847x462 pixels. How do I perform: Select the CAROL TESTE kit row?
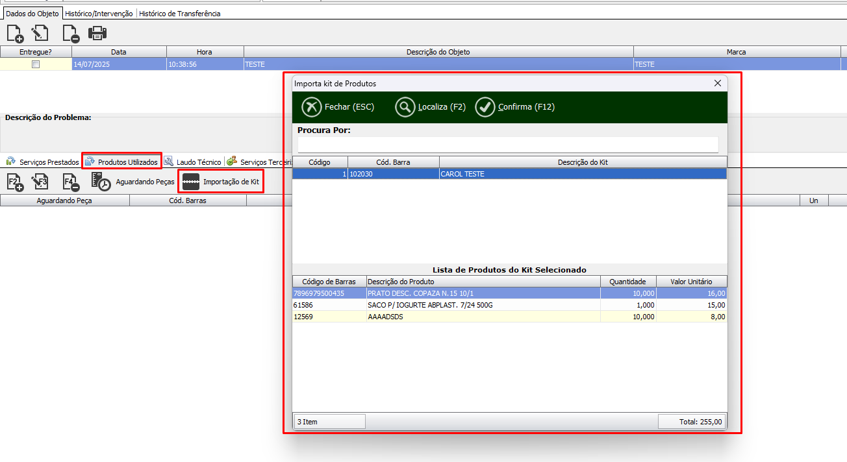509,174
